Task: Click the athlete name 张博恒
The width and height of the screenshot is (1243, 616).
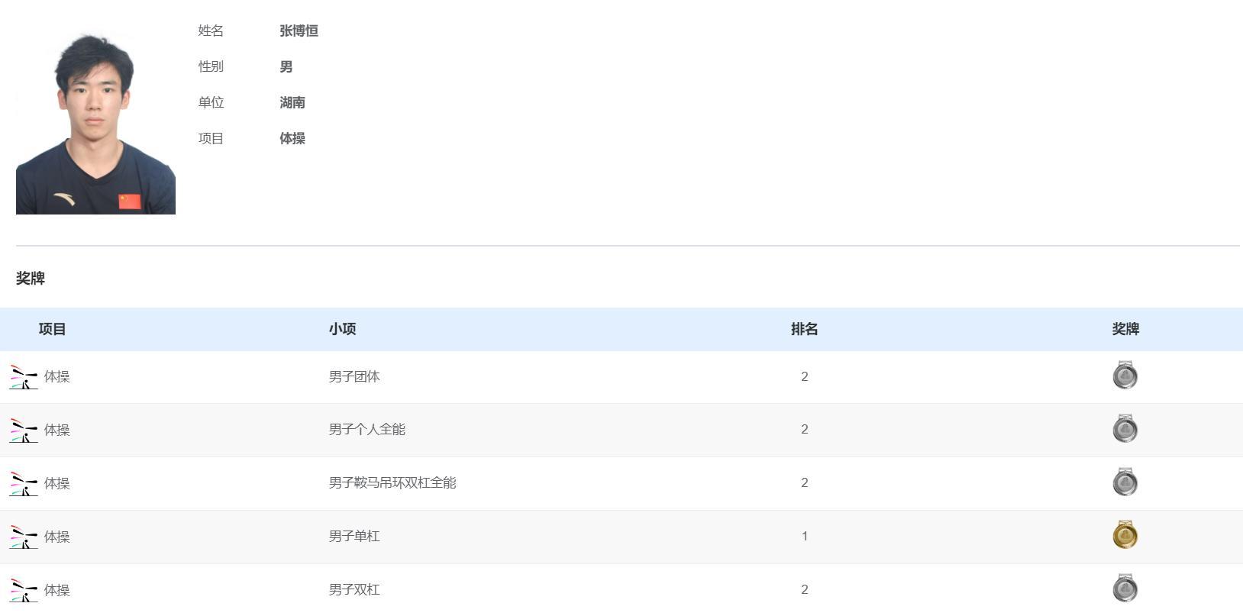Action: tap(299, 31)
